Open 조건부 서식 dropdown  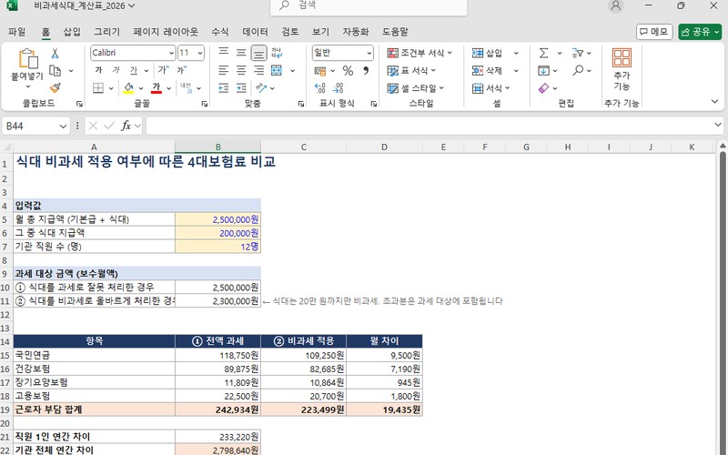pos(420,53)
